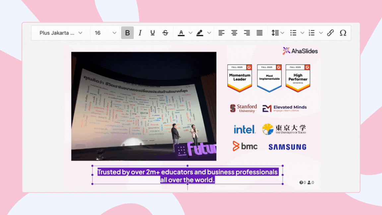The image size is (382, 215).
Task: Align text right
Action: [247, 33]
